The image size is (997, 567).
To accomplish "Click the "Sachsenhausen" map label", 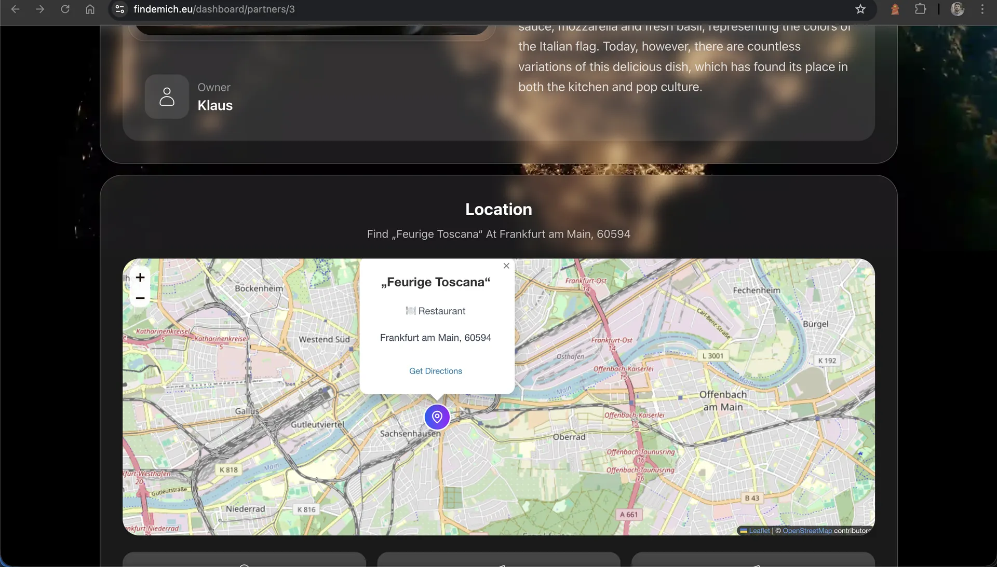I will (410, 434).
